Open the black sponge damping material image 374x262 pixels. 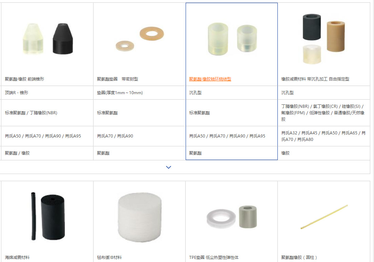coord(48,216)
